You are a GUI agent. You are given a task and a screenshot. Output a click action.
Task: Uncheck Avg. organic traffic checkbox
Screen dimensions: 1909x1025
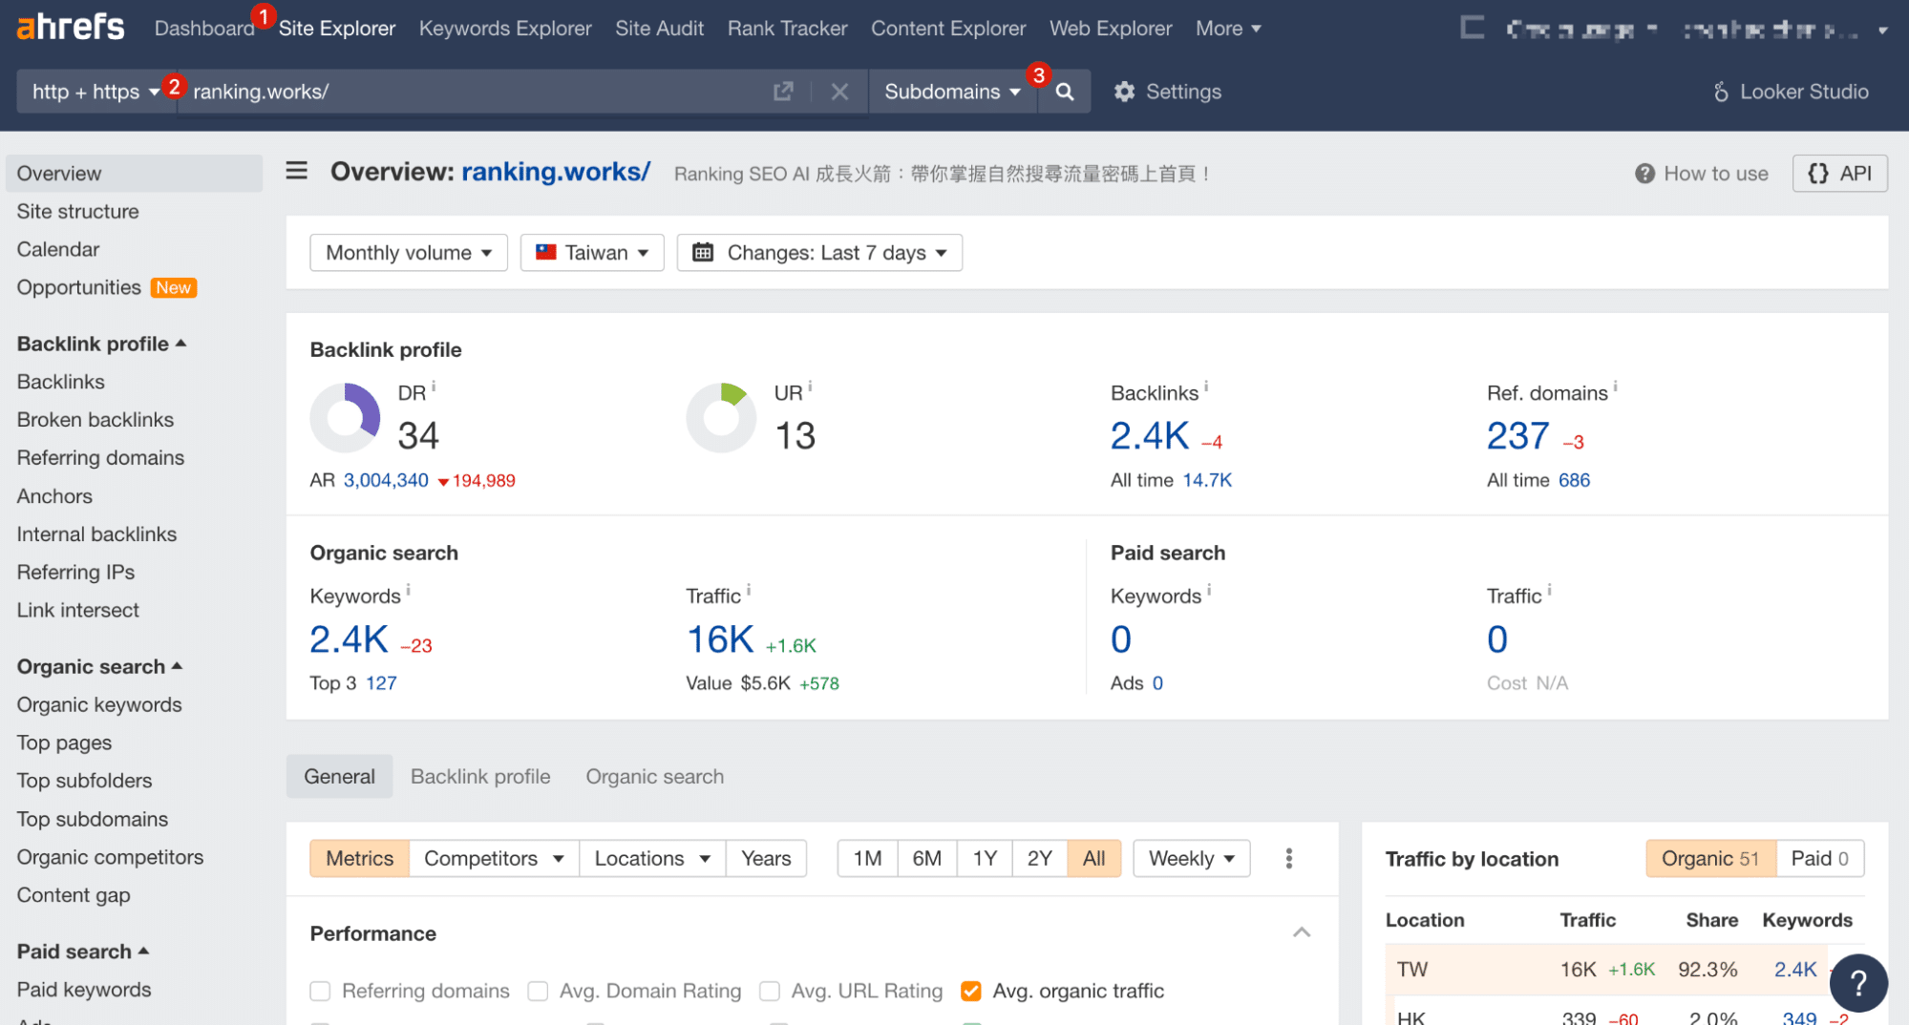971,992
